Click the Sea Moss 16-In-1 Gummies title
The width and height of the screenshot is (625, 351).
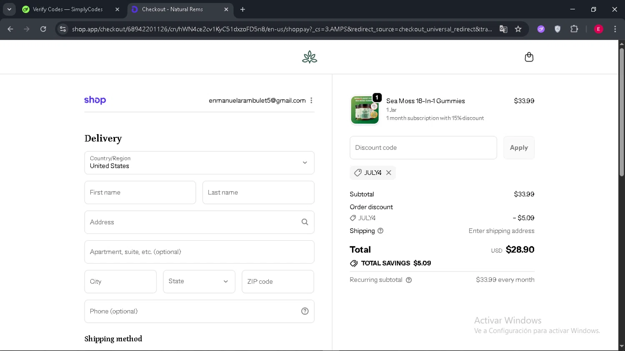425,101
